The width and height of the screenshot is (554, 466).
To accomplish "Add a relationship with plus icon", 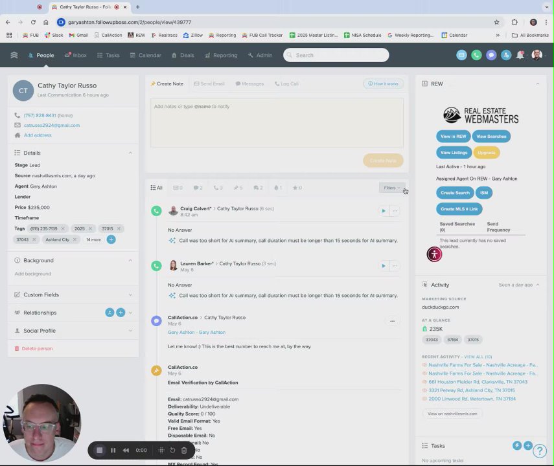I will tap(121, 313).
